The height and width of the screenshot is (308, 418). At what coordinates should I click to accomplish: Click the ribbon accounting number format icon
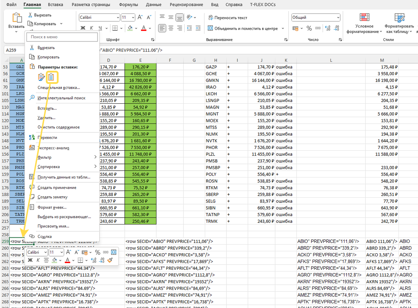295,28
